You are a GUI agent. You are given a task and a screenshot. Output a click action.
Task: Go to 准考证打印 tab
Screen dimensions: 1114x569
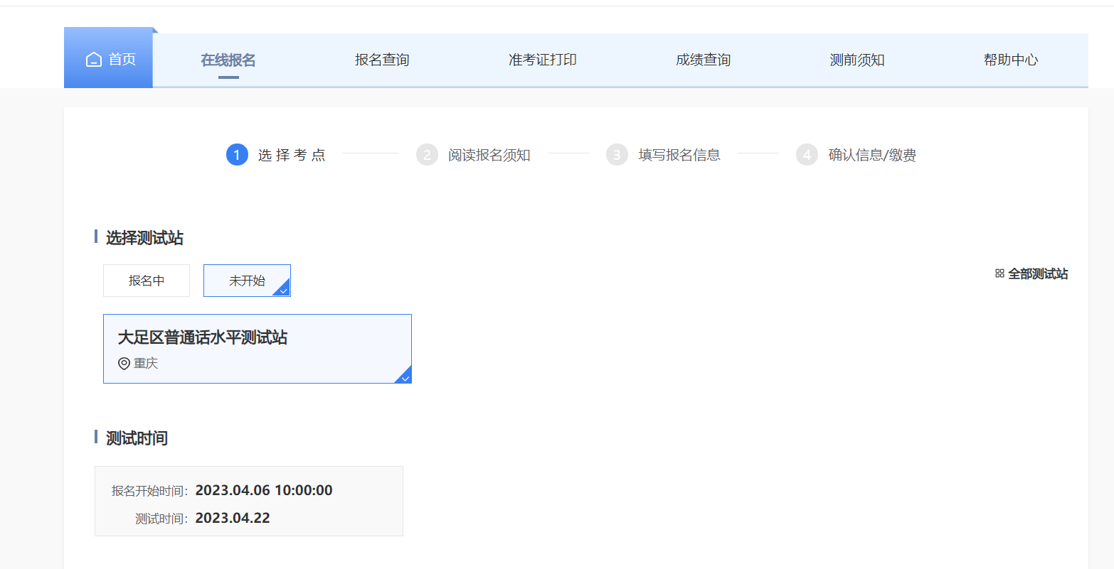pos(543,60)
